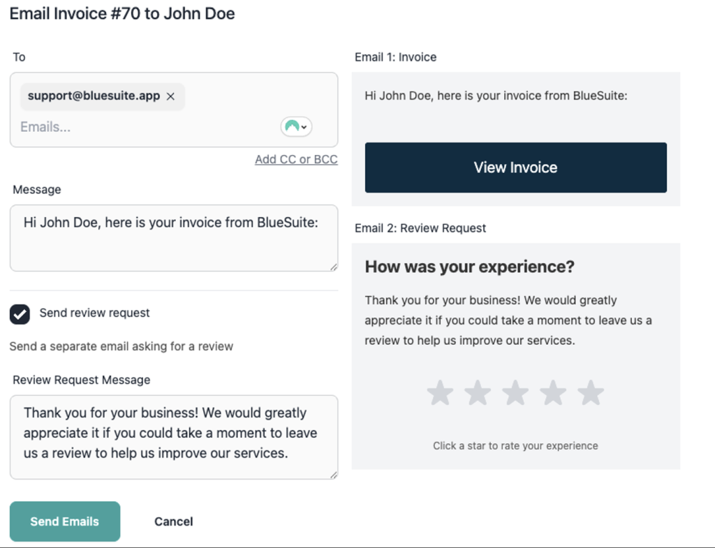Screen dimensions: 715x548
Task: Open the green avatar dropdown in Emails field
Action: pyautogui.click(x=296, y=127)
